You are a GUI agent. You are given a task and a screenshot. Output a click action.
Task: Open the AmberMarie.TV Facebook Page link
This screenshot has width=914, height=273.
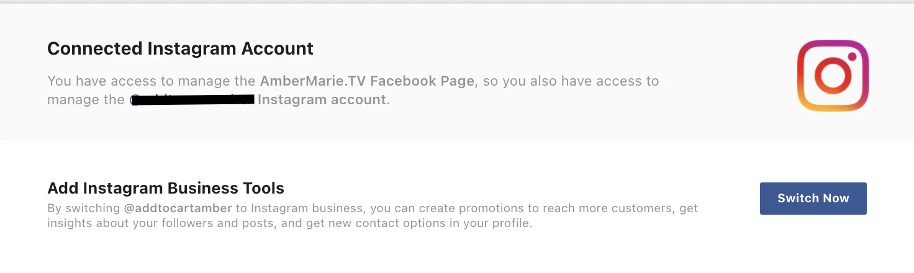point(367,81)
